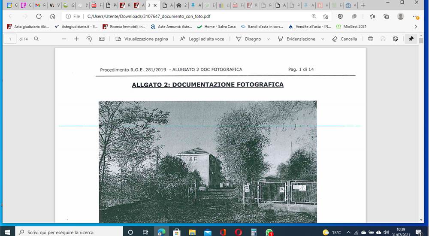Image resolution: width=429 pixels, height=236 pixels.
Task: Click the PDF page number field
Action: 10,39
